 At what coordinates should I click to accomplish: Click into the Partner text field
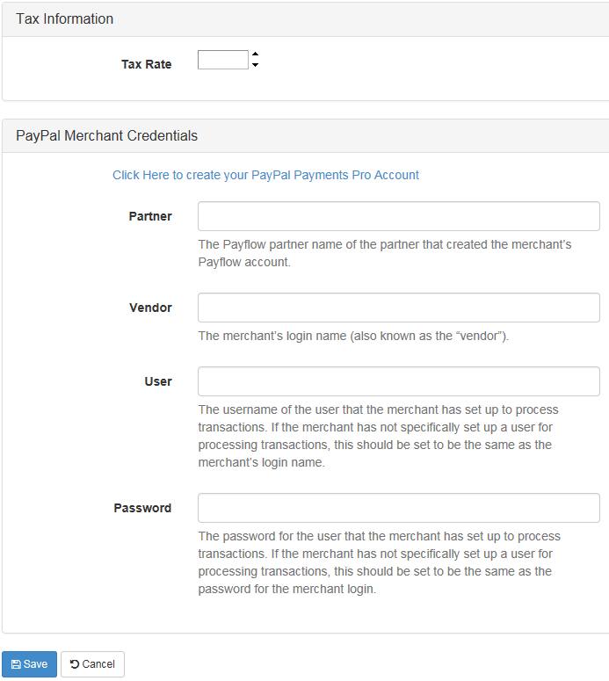tap(398, 216)
